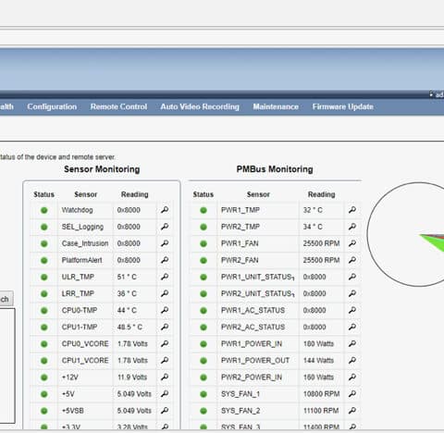Inspect LRR_TMP sensor with magnifier

tap(165, 293)
